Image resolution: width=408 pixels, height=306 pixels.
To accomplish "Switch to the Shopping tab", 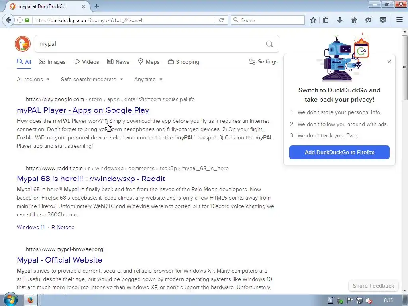I will pyautogui.click(x=183, y=62).
